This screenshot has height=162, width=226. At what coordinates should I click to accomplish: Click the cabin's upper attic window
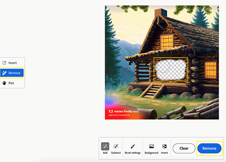pos(167,42)
